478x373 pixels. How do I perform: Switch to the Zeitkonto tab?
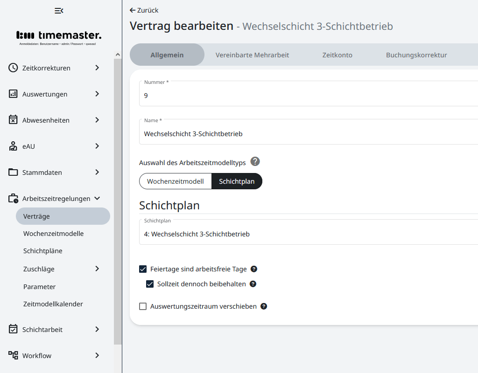337,55
